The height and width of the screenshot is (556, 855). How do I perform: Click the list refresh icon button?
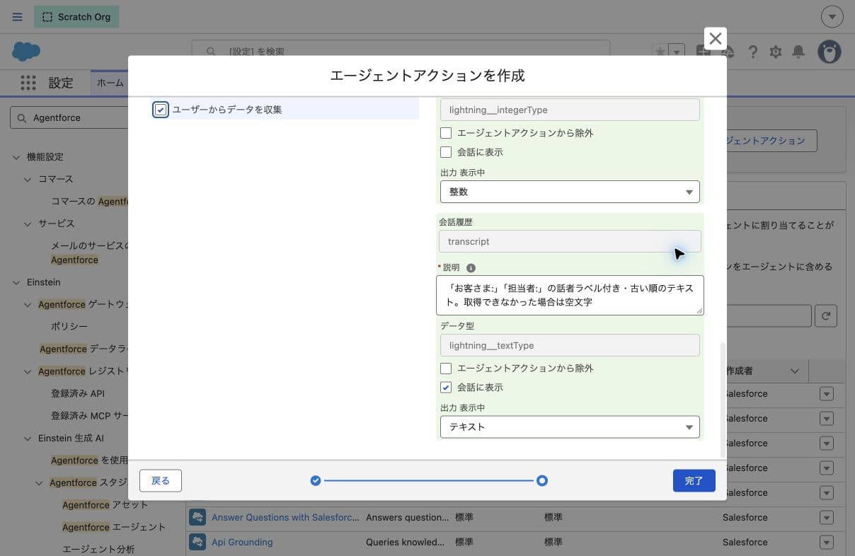coord(826,316)
